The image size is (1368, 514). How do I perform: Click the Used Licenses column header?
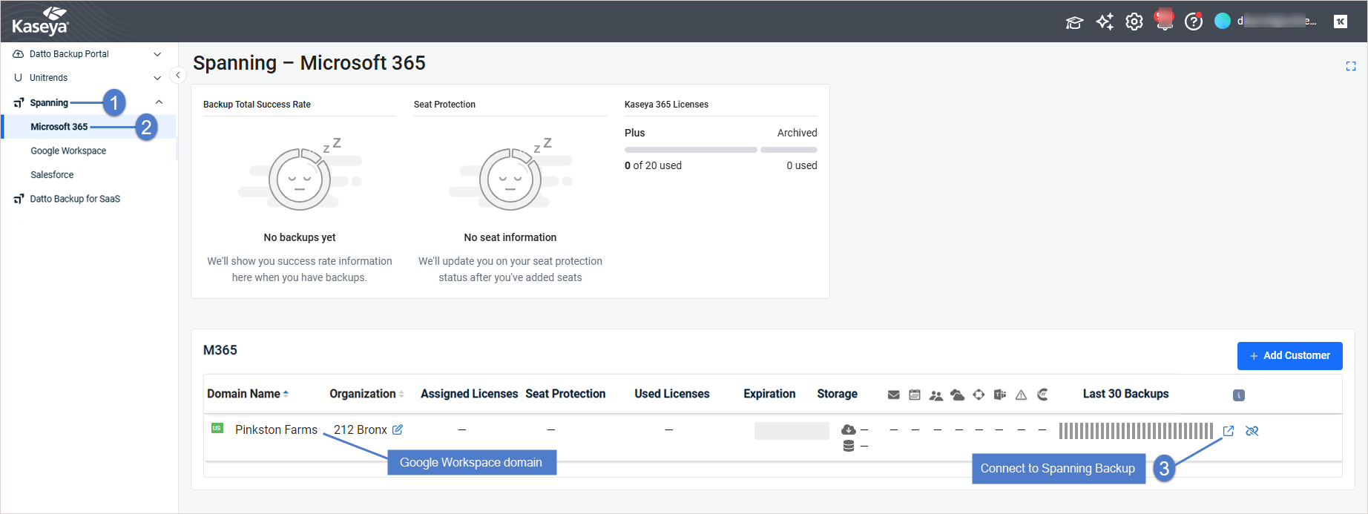[672, 394]
